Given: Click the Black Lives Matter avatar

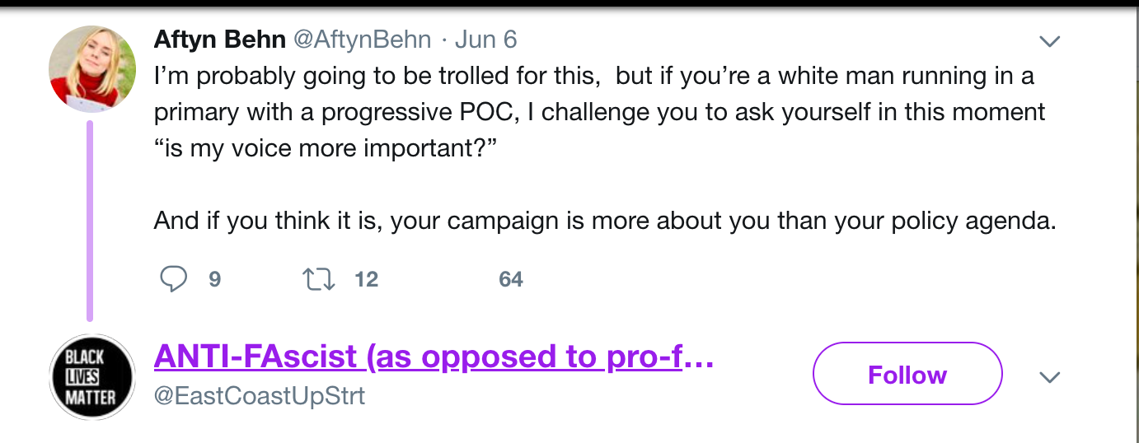Looking at the screenshot, I should point(92,377).
